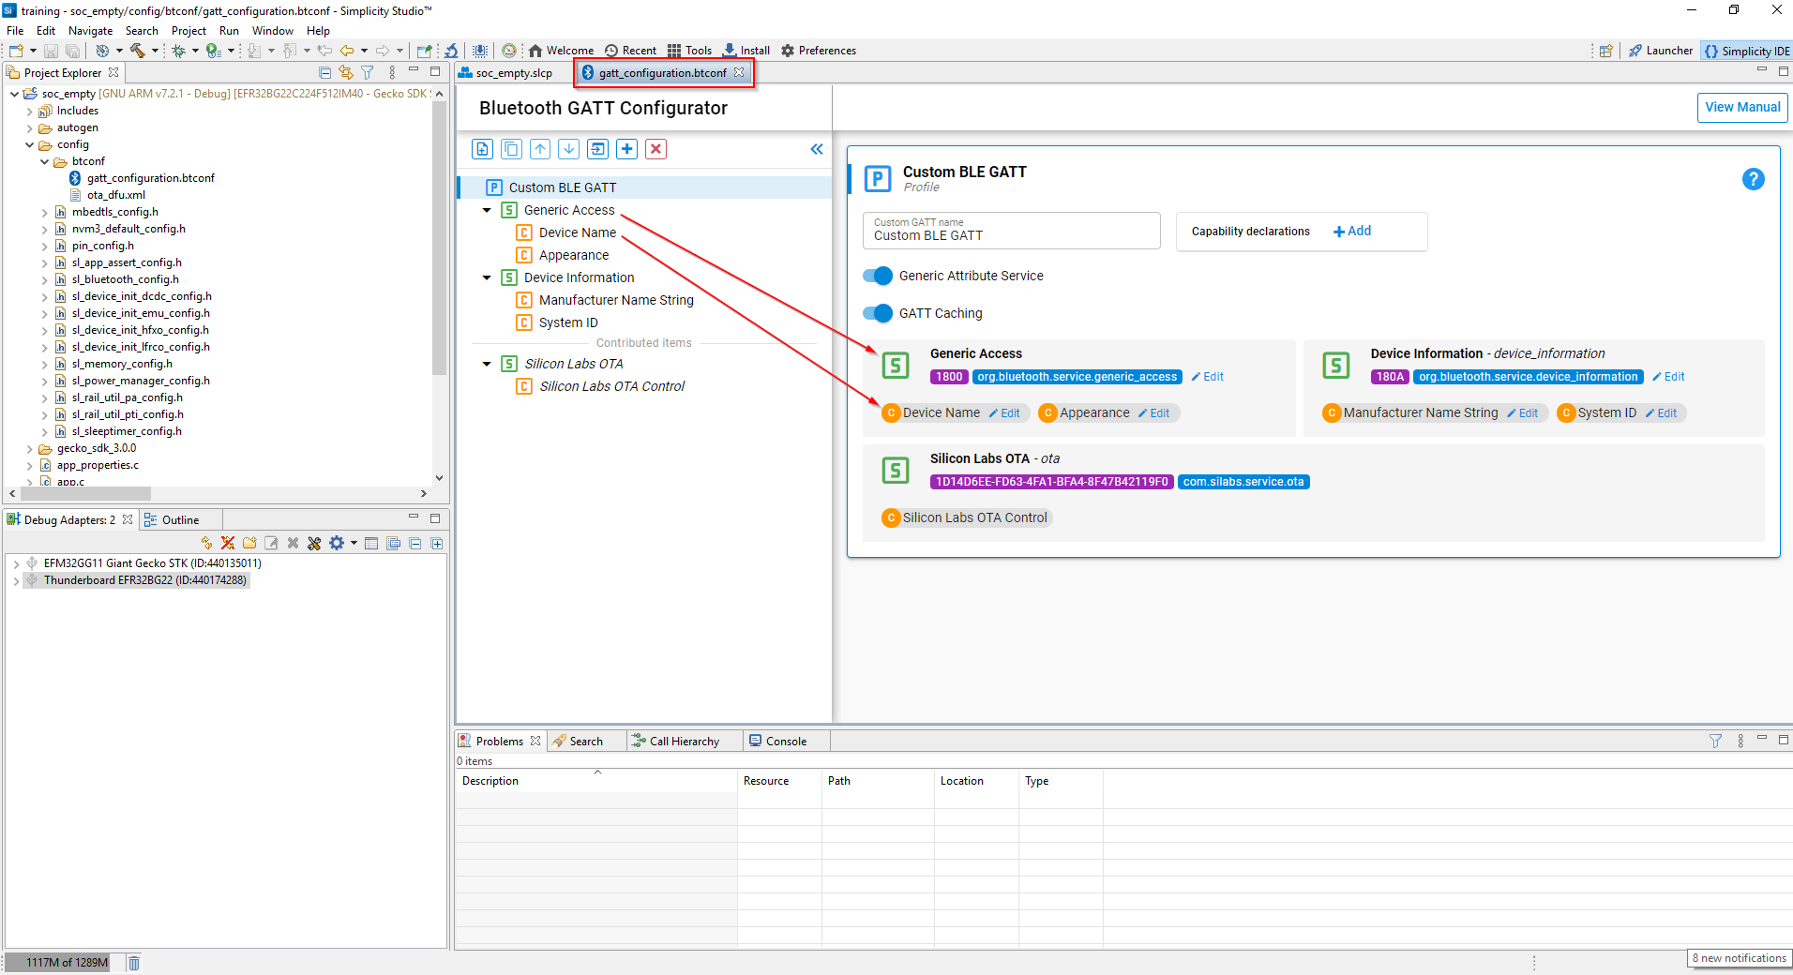The height and width of the screenshot is (975, 1793).
Task: Collapse the soc_empty project node
Action: click(15, 94)
